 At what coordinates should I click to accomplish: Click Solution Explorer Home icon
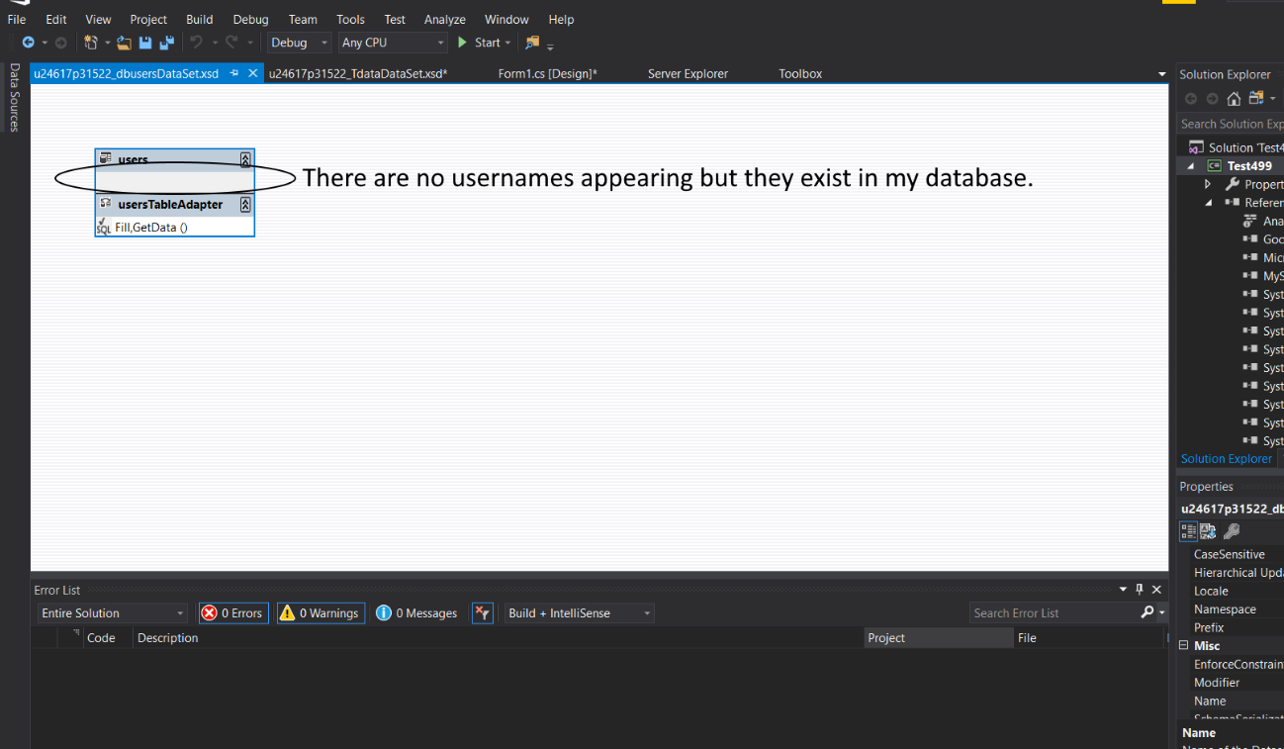[1234, 98]
